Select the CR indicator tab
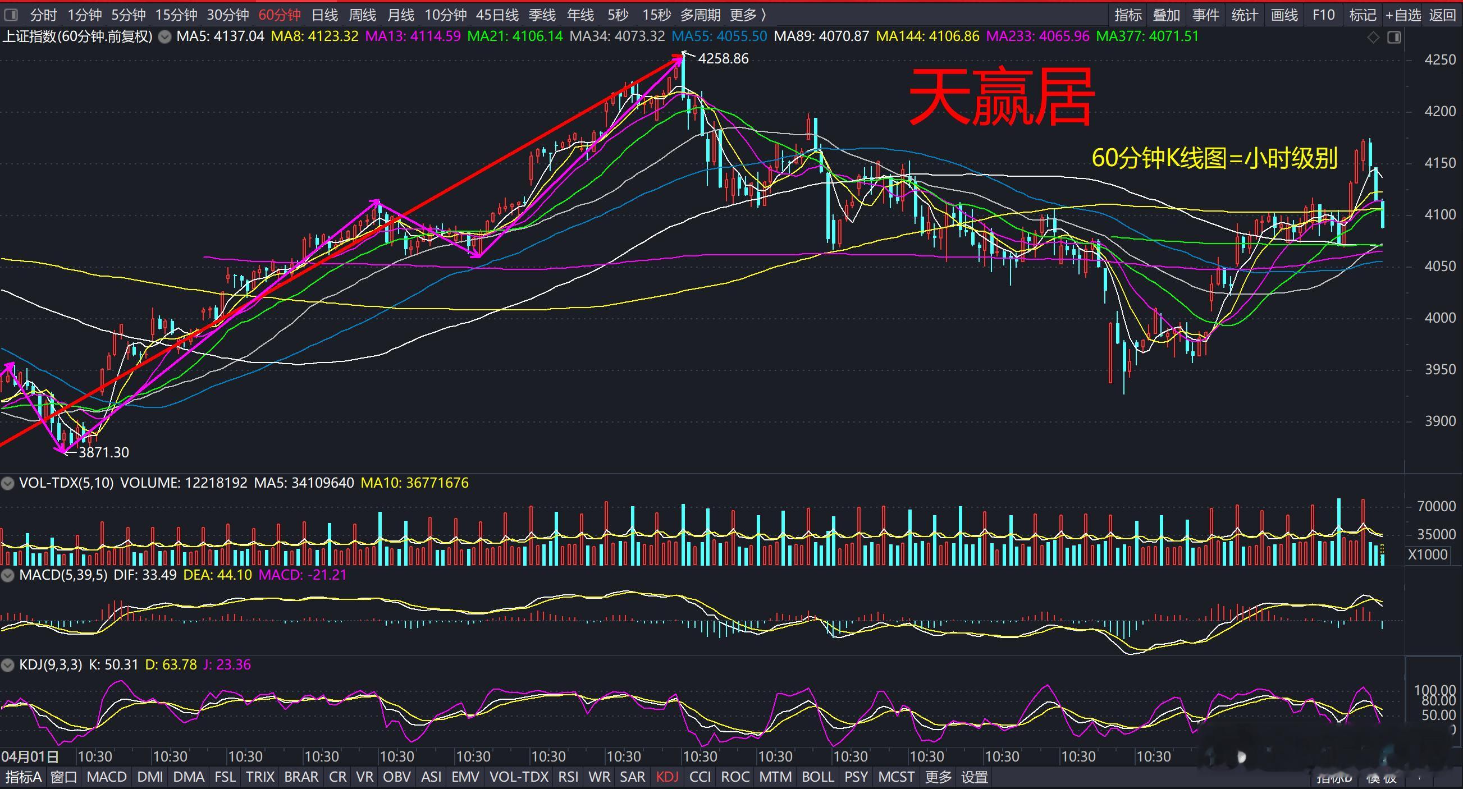 tap(337, 777)
